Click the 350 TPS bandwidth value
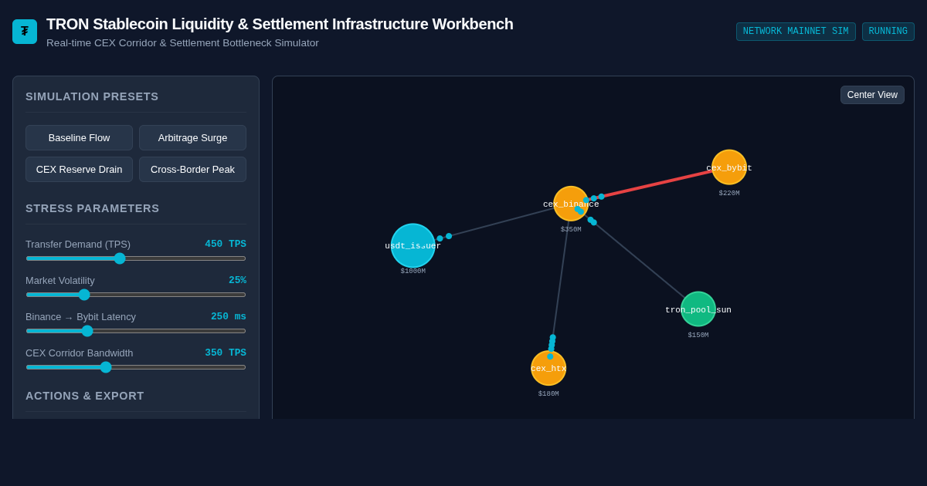 226,353
